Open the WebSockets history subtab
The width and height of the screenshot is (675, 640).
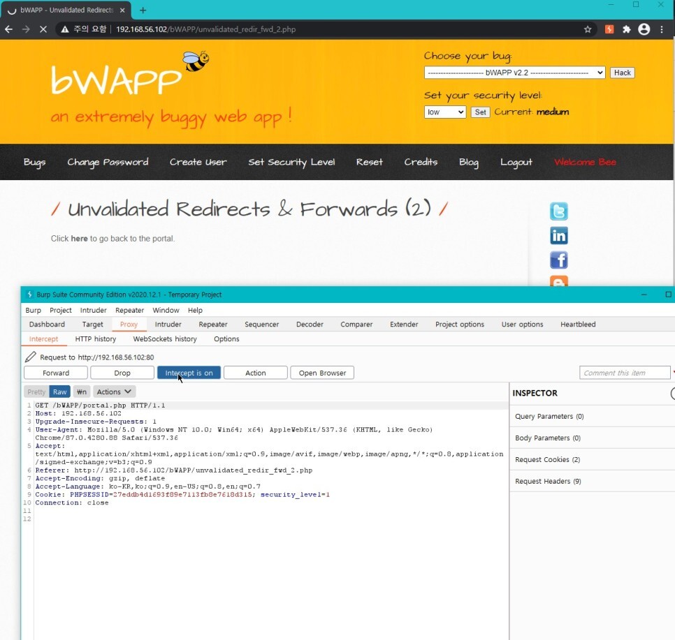click(x=165, y=339)
